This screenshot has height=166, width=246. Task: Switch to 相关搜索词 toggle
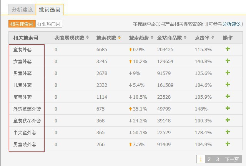tap(22, 24)
